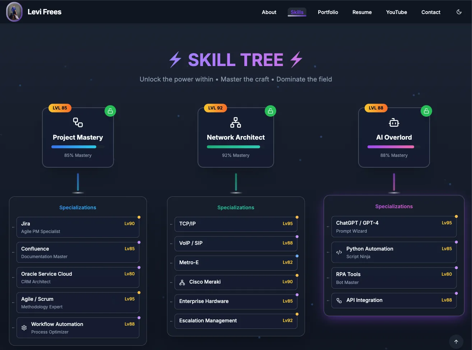This screenshot has width=472, height=350.
Task: Select the Enterprise Hardware skill row
Action: (236, 302)
